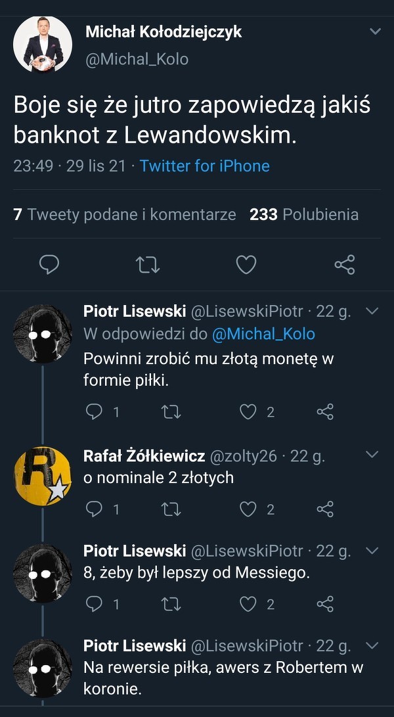Viewport: 394px width, 717px height.
Task: Share the main tweet by Michał Kołodziejczyk
Action: (344, 265)
